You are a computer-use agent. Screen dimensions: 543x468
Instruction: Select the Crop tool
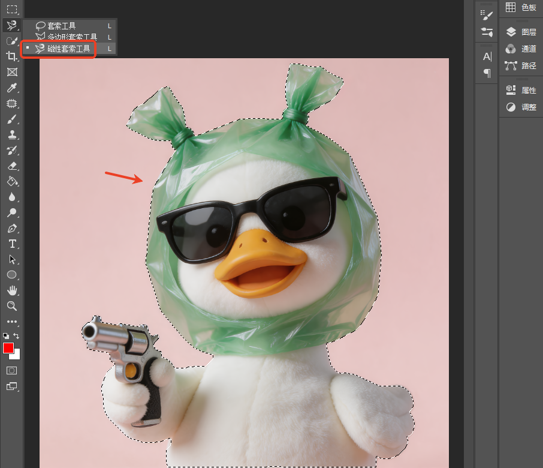(x=12, y=56)
